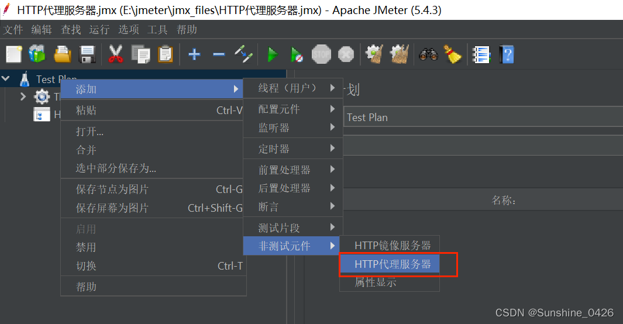
Task: Start the test with green play icon
Action: tap(273, 54)
